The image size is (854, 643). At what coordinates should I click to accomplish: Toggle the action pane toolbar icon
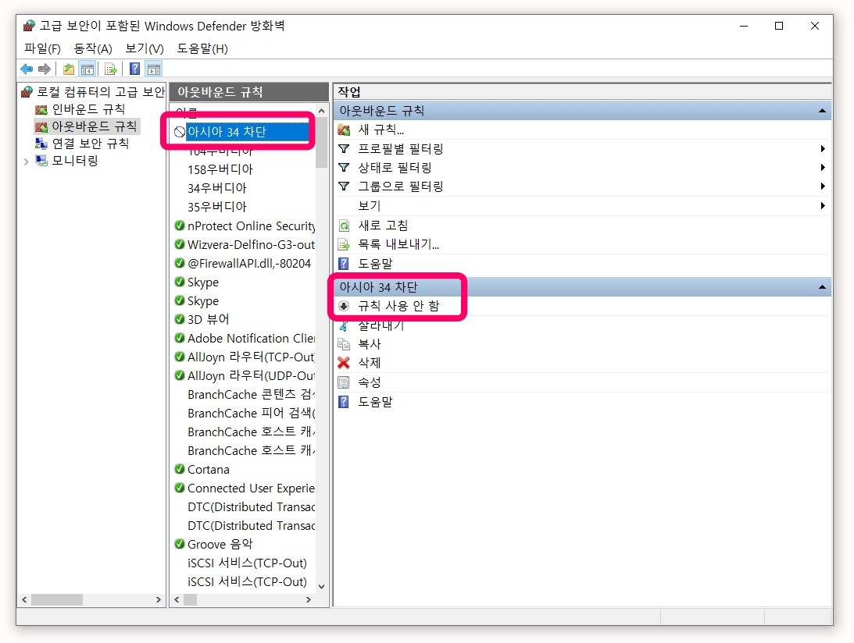coord(154,69)
